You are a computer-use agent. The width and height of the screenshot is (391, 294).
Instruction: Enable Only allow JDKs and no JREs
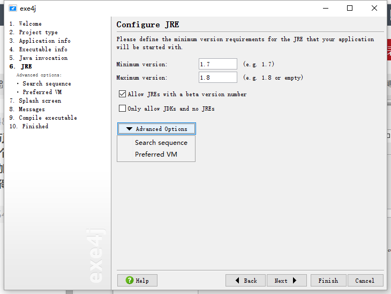click(x=122, y=109)
